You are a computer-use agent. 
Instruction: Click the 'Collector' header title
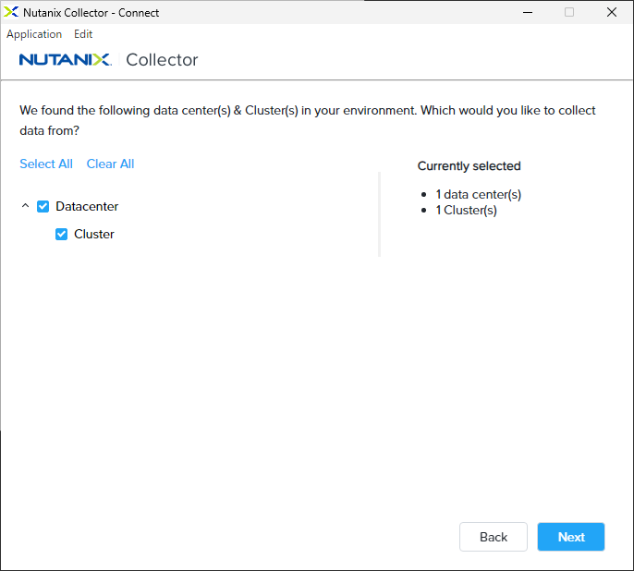162,60
